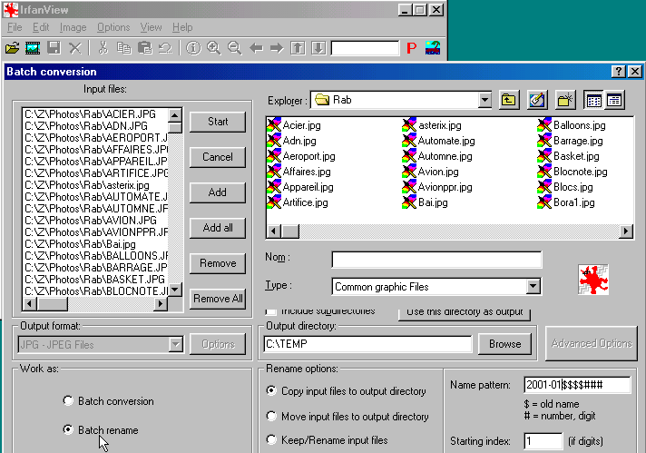Open the Image menu
Viewport: 646px width, 453px height.
pos(73,28)
